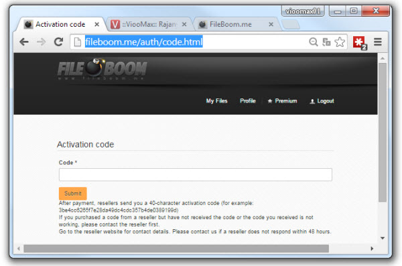Screen dimensions: 402x266
Task: Click the zoom magnifier icon in address bar
Action: pos(314,42)
